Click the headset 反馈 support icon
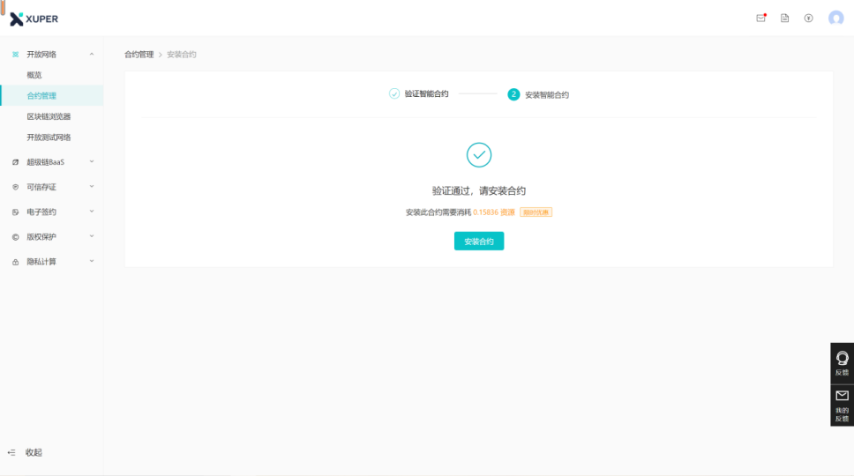The height and width of the screenshot is (476, 854). click(x=842, y=361)
